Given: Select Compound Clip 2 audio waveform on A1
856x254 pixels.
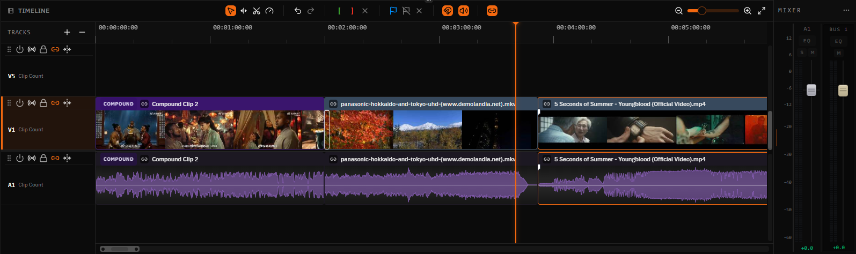Looking at the screenshot, I should [x=210, y=178].
